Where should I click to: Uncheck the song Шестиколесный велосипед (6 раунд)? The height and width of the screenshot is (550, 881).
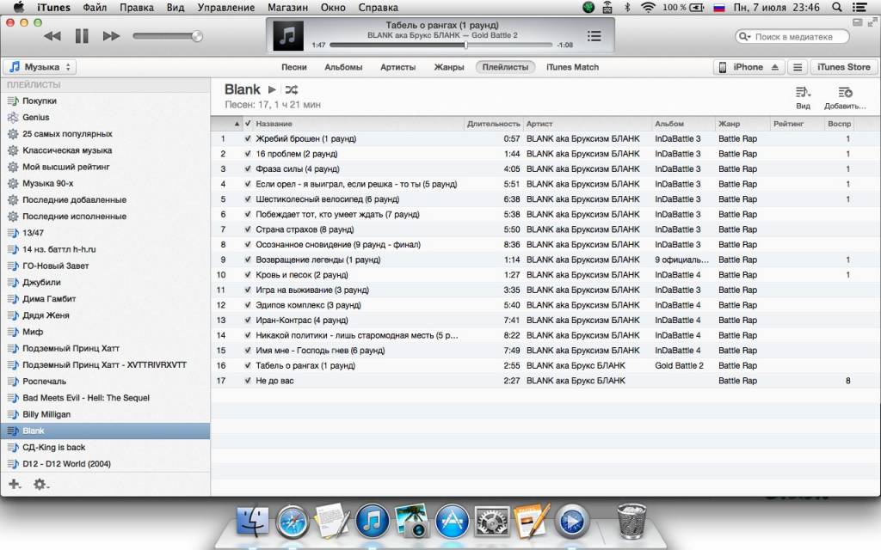248,199
